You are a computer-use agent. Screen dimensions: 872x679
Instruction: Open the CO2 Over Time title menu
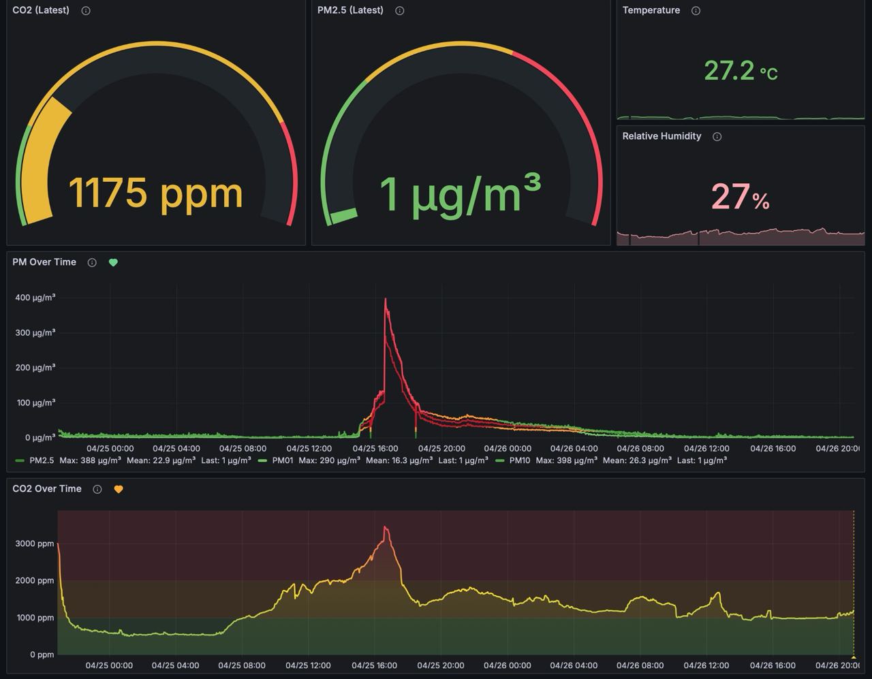pyautogui.click(x=47, y=489)
